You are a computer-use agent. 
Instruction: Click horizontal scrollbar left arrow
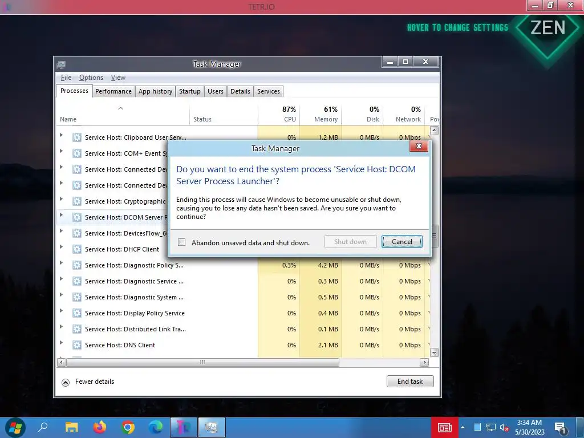pyautogui.click(x=62, y=362)
